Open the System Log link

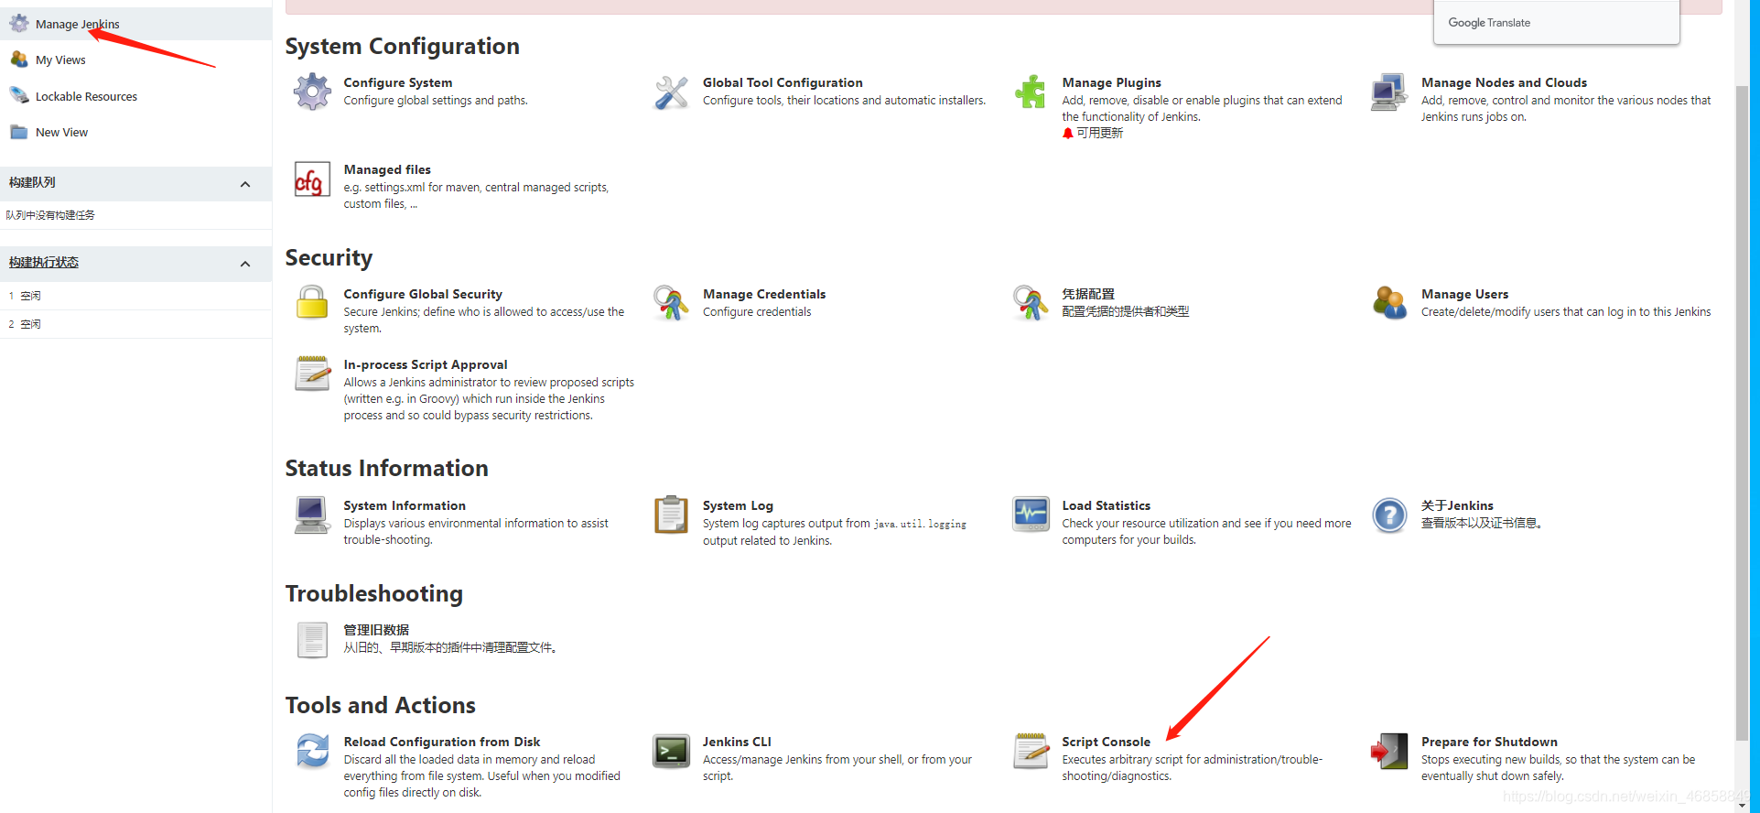(x=738, y=505)
